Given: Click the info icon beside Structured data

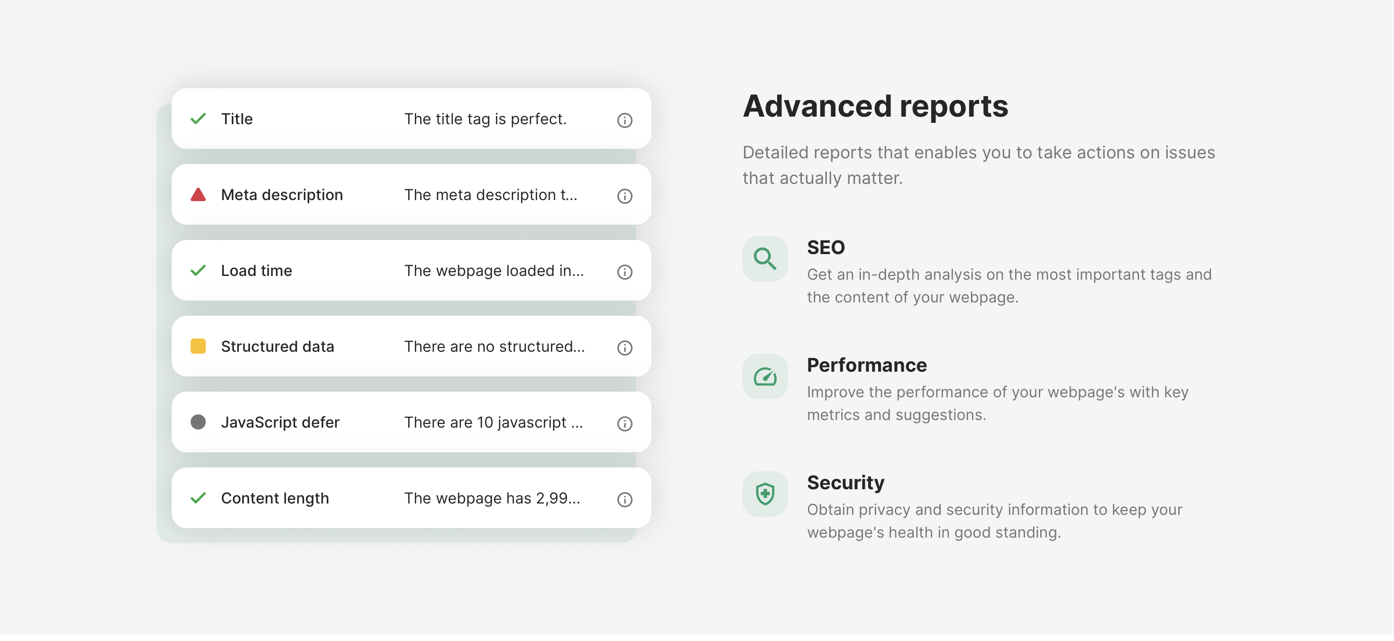Looking at the screenshot, I should tap(624, 347).
